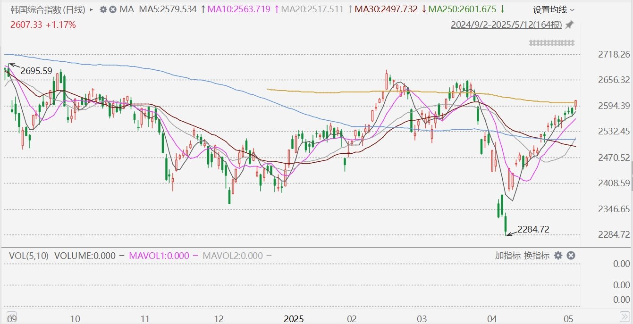This screenshot has height=324, width=633.
Task: Click the 2607.33 +1.17% price readout
Action: click(x=43, y=25)
